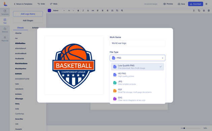
Task: Align text left
Action: pyautogui.click(x=98, y=10)
